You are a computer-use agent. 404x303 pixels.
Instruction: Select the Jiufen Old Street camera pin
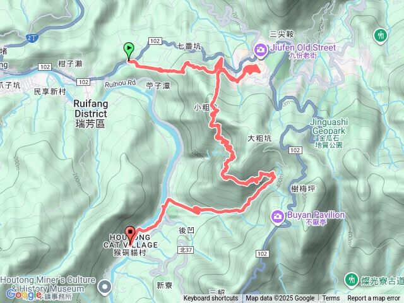pyautogui.click(x=261, y=50)
